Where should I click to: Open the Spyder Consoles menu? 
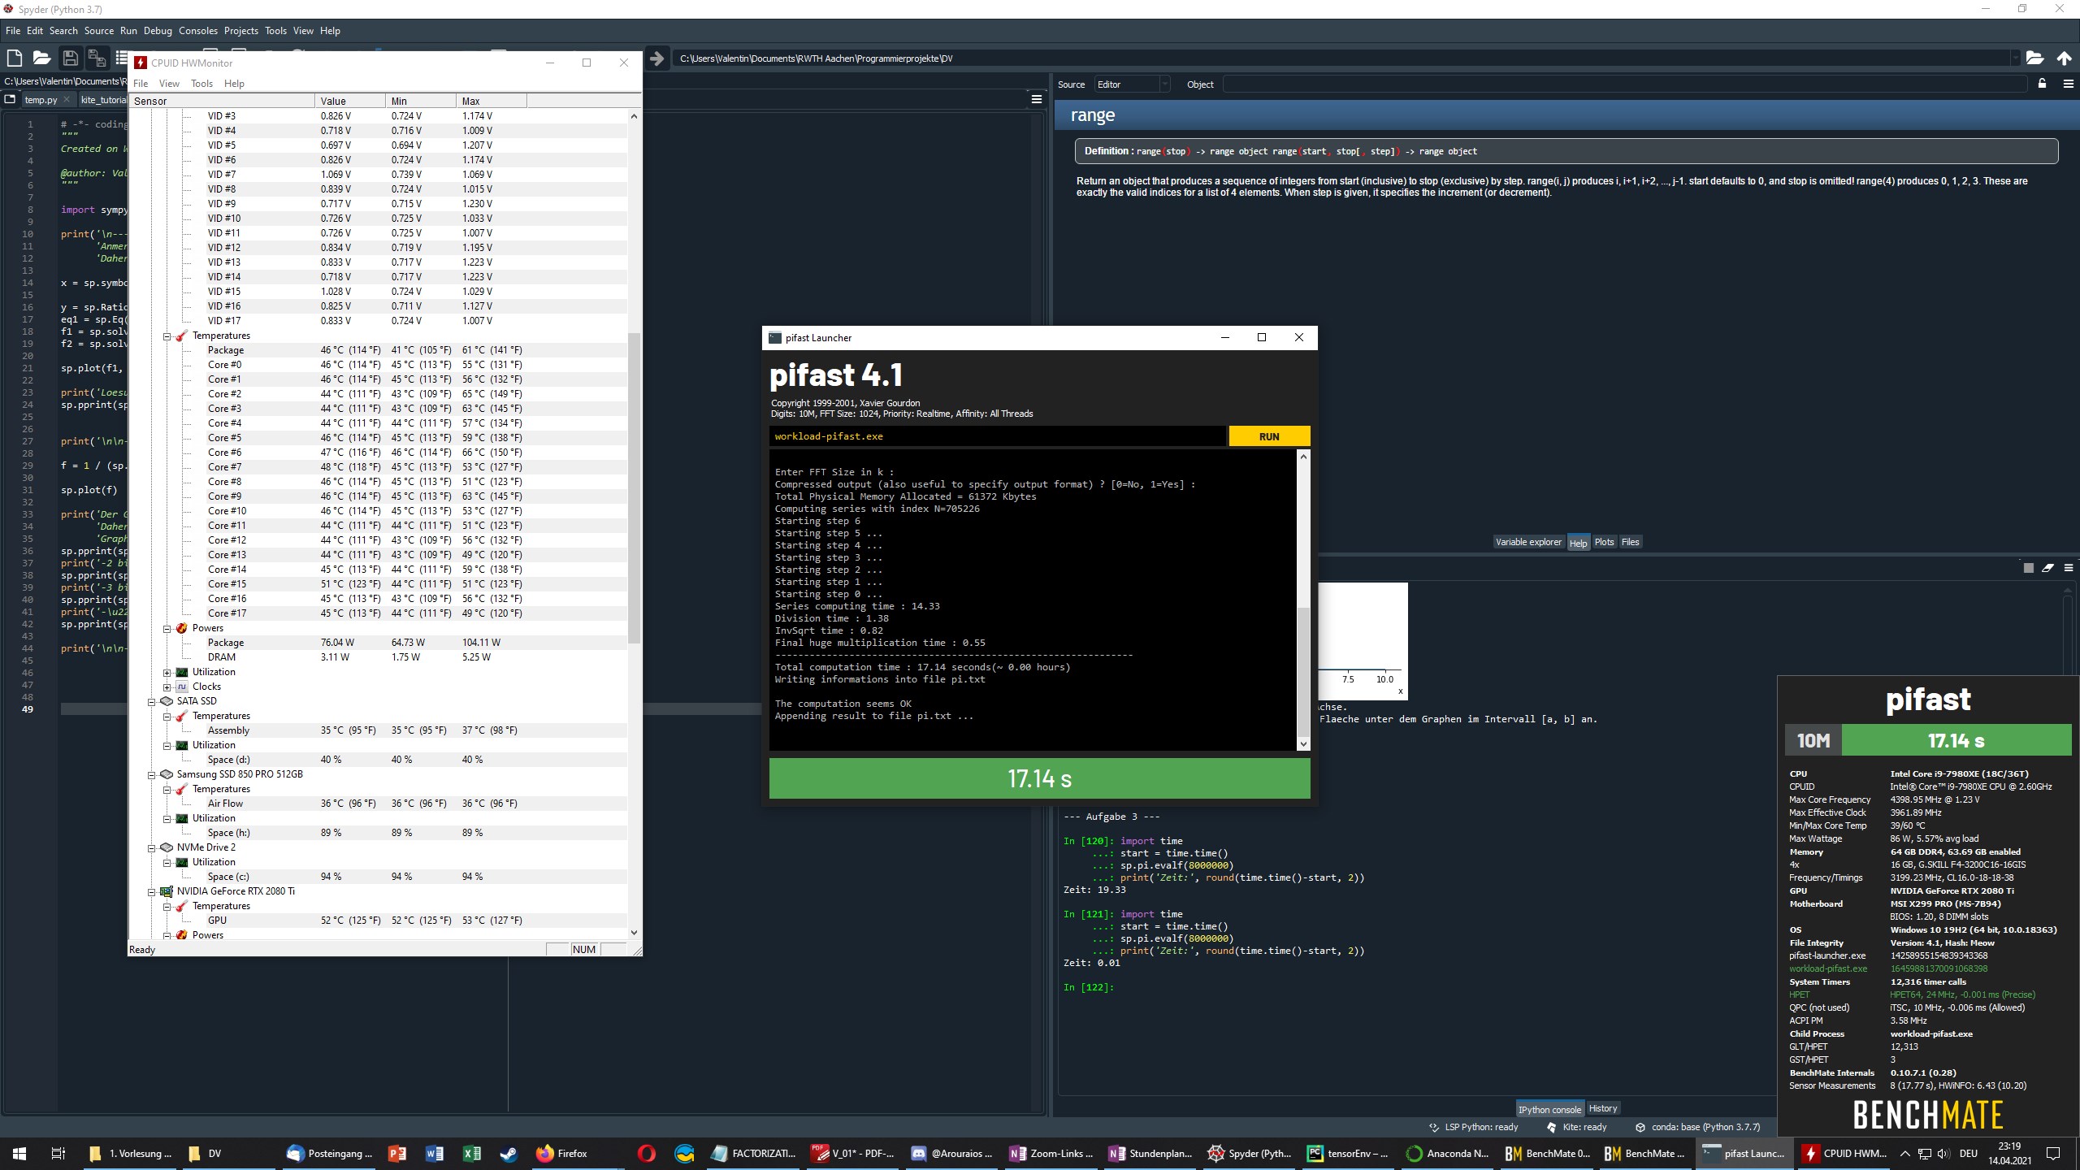(x=198, y=31)
